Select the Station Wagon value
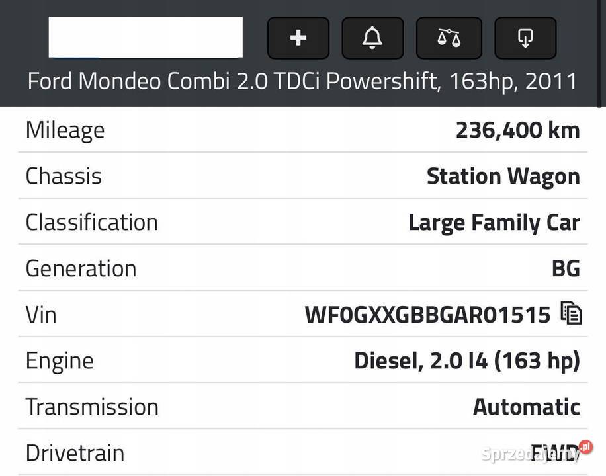The image size is (606, 476). click(x=503, y=177)
